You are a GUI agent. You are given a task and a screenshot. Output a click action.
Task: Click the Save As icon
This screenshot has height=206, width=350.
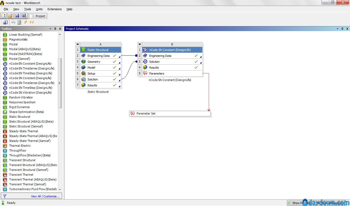point(24,16)
